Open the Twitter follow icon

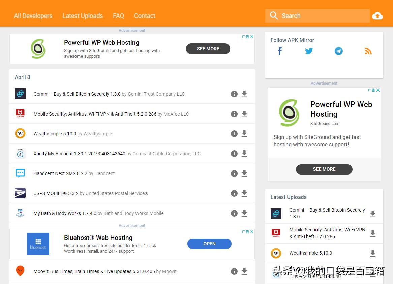[309, 51]
